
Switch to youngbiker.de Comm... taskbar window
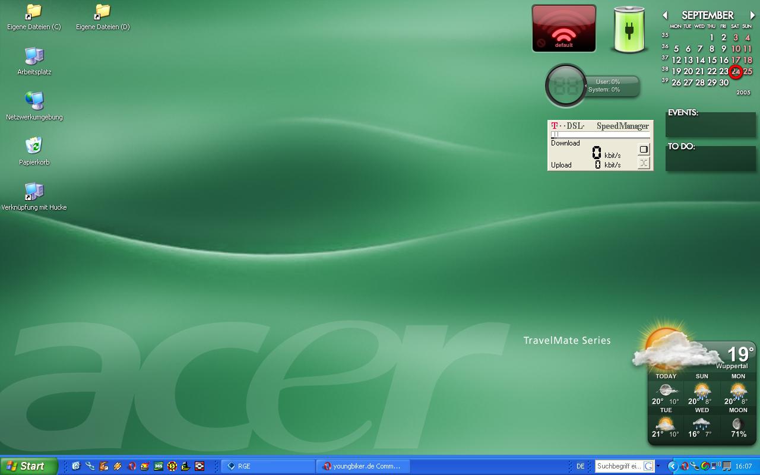[x=363, y=466]
